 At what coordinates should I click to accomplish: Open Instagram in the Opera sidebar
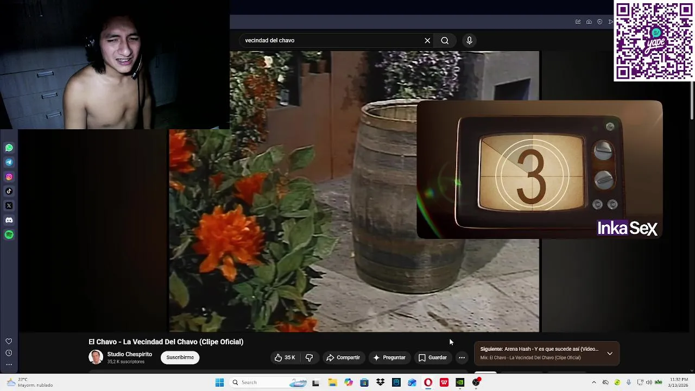point(9,176)
